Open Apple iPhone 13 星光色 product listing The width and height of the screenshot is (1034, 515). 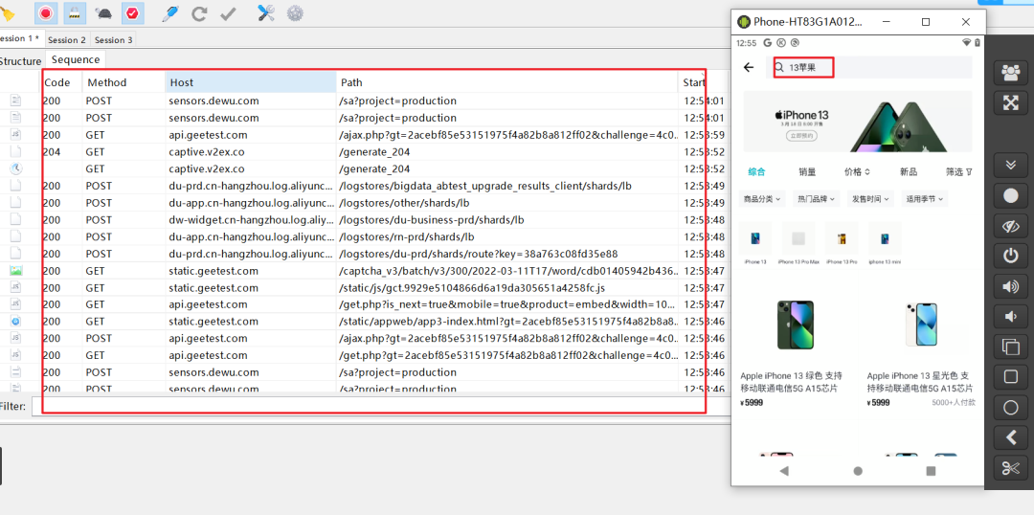921,349
